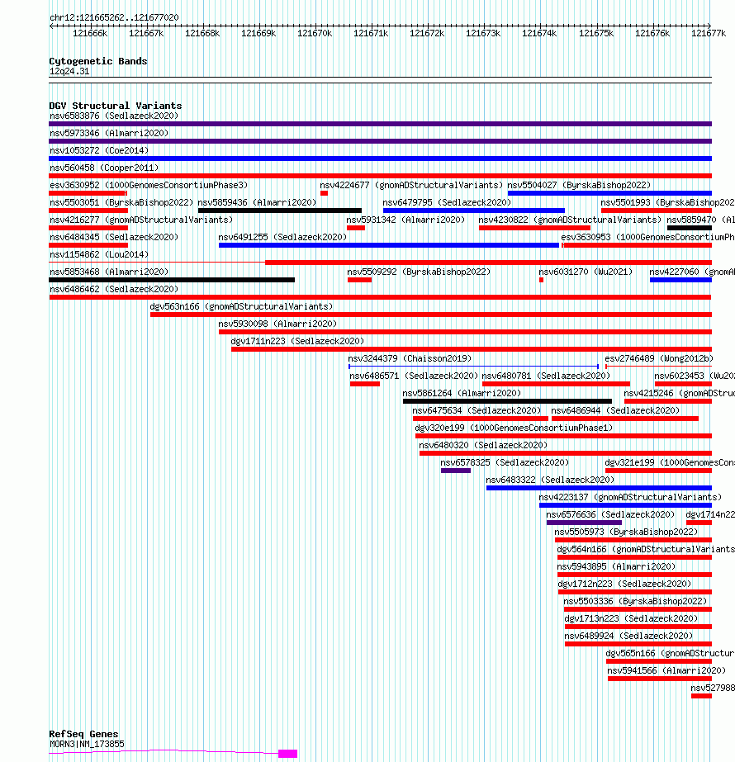Click the black bar of nsv5859436
This screenshot has width=735, height=762.
280,211
